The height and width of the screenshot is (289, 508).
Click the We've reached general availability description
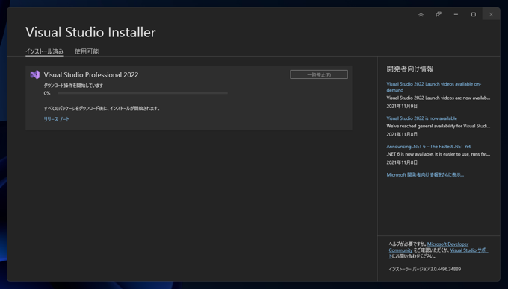point(438,126)
